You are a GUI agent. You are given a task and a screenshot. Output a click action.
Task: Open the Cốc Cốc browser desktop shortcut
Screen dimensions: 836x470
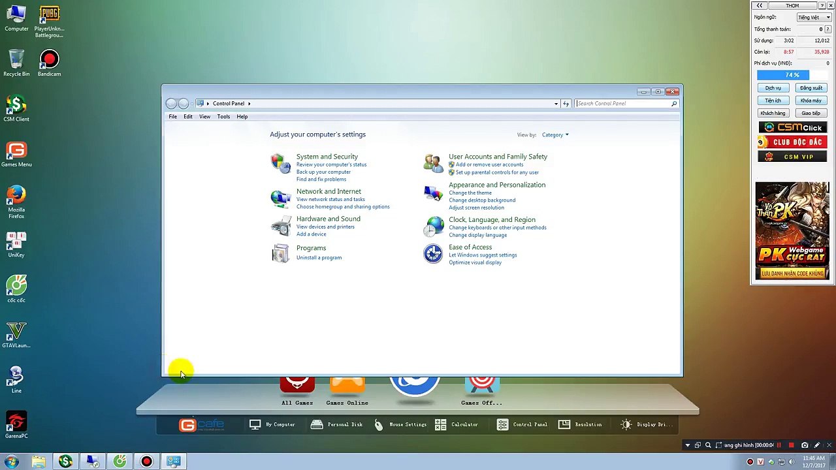click(16, 289)
